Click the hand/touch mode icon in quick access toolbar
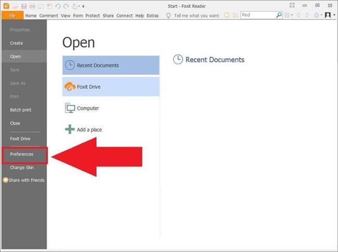Viewport: 338px width, 252px height. 74,6
